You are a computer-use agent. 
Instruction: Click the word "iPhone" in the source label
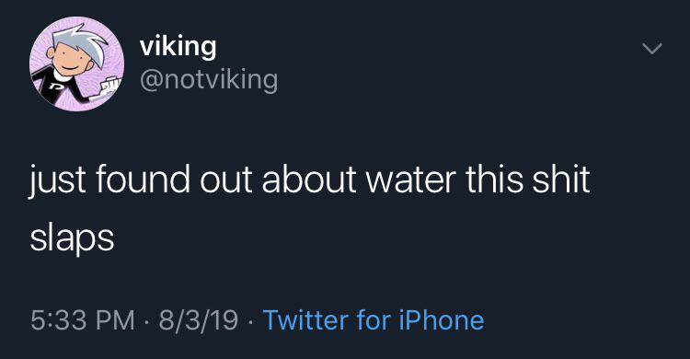(x=441, y=320)
